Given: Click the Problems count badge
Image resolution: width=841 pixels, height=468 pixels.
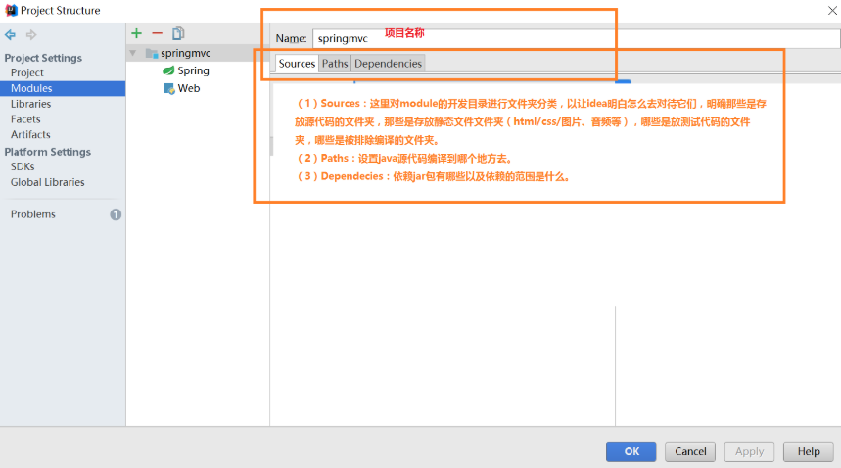Looking at the screenshot, I should point(116,214).
